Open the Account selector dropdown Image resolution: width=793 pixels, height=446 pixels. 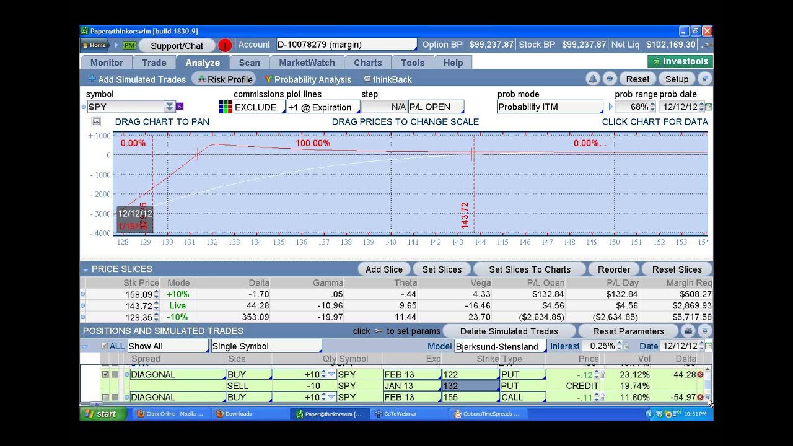pos(346,45)
